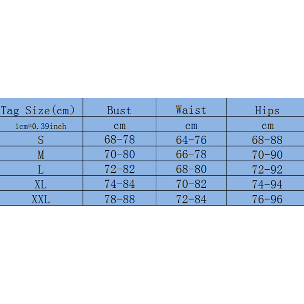
Task: Click the S size row label
Action: (41, 140)
